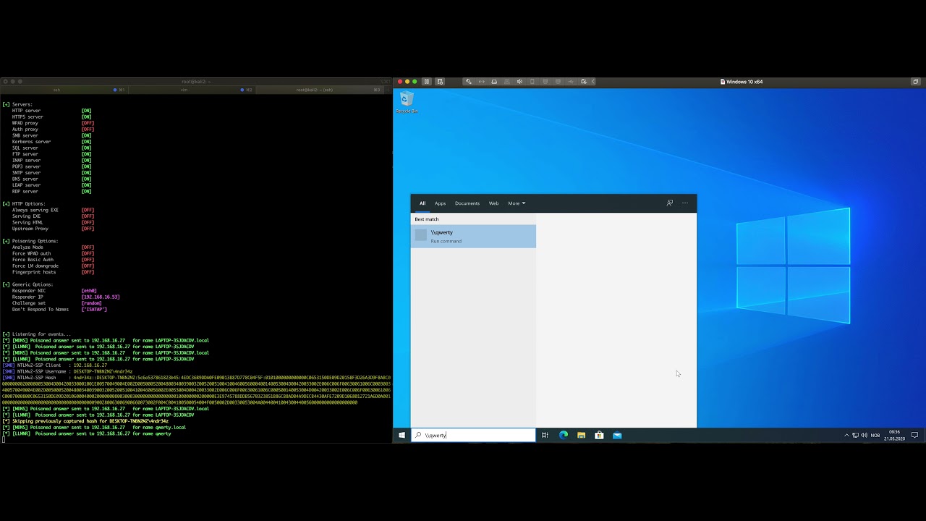
Task: Open Task View in the taskbar
Action: click(x=545, y=435)
